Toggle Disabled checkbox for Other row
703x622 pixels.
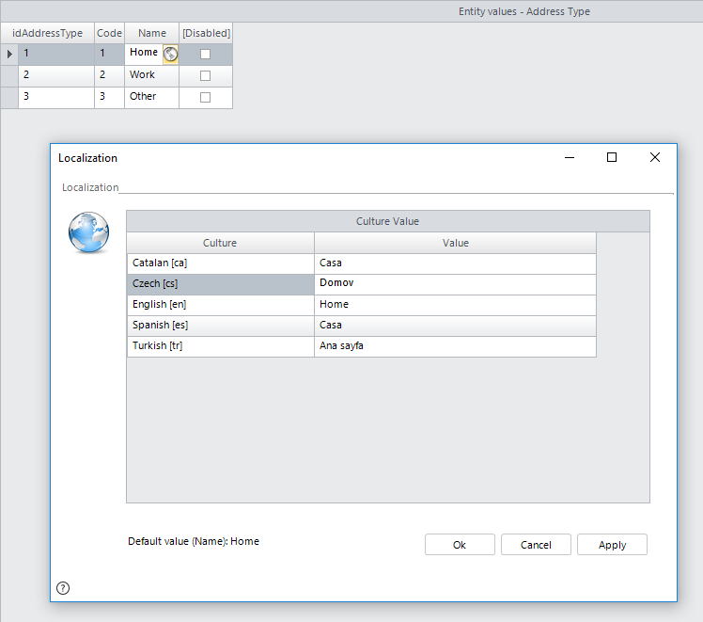[x=205, y=97]
